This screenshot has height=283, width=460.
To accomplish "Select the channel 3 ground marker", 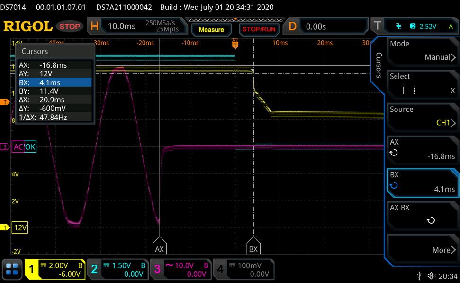I will (5, 146).
